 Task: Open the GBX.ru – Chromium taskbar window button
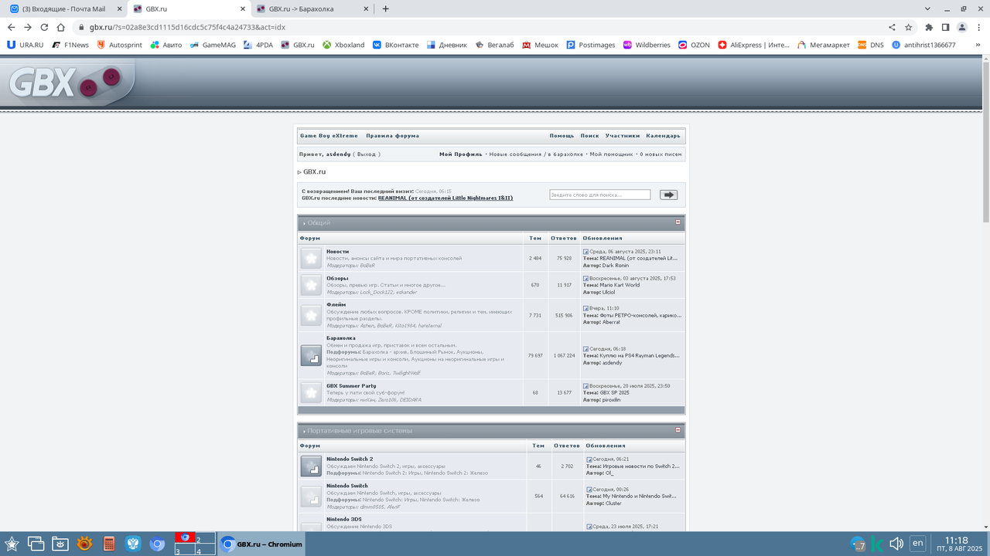(x=261, y=544)
